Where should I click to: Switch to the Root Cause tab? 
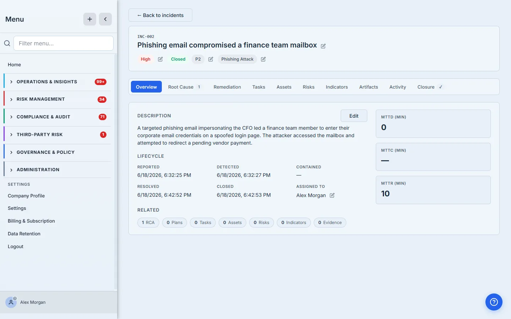(185, 87)
